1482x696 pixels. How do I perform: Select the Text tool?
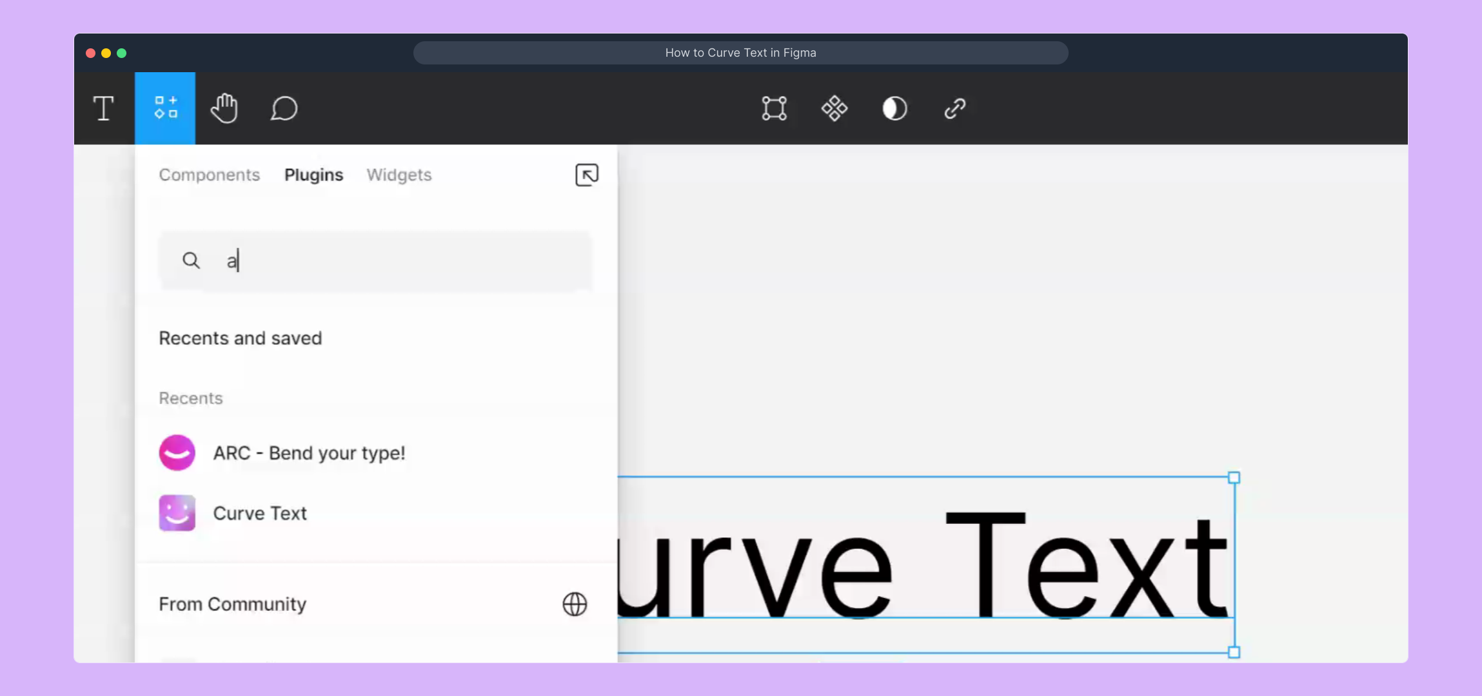click(103, 108)
